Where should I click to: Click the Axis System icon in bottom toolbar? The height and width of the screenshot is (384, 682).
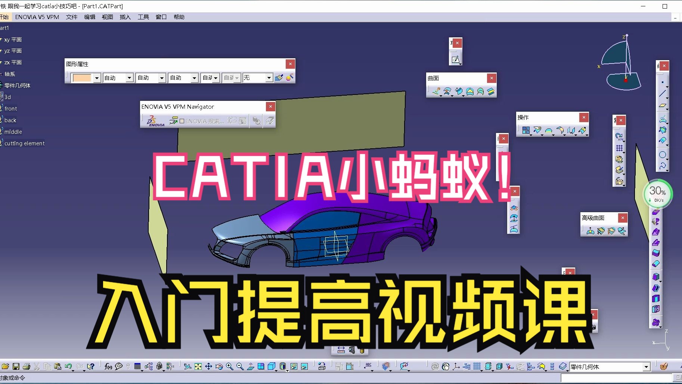tap(456, 366)
